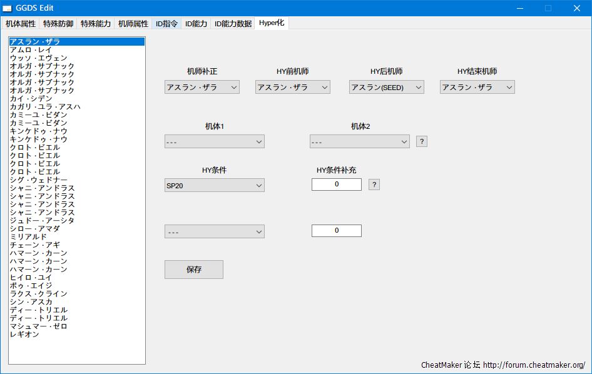This screenshot has height=374, width=592.
Task: Click the lower unlabeled numeric field above 保存
Action: pos(336,231)
